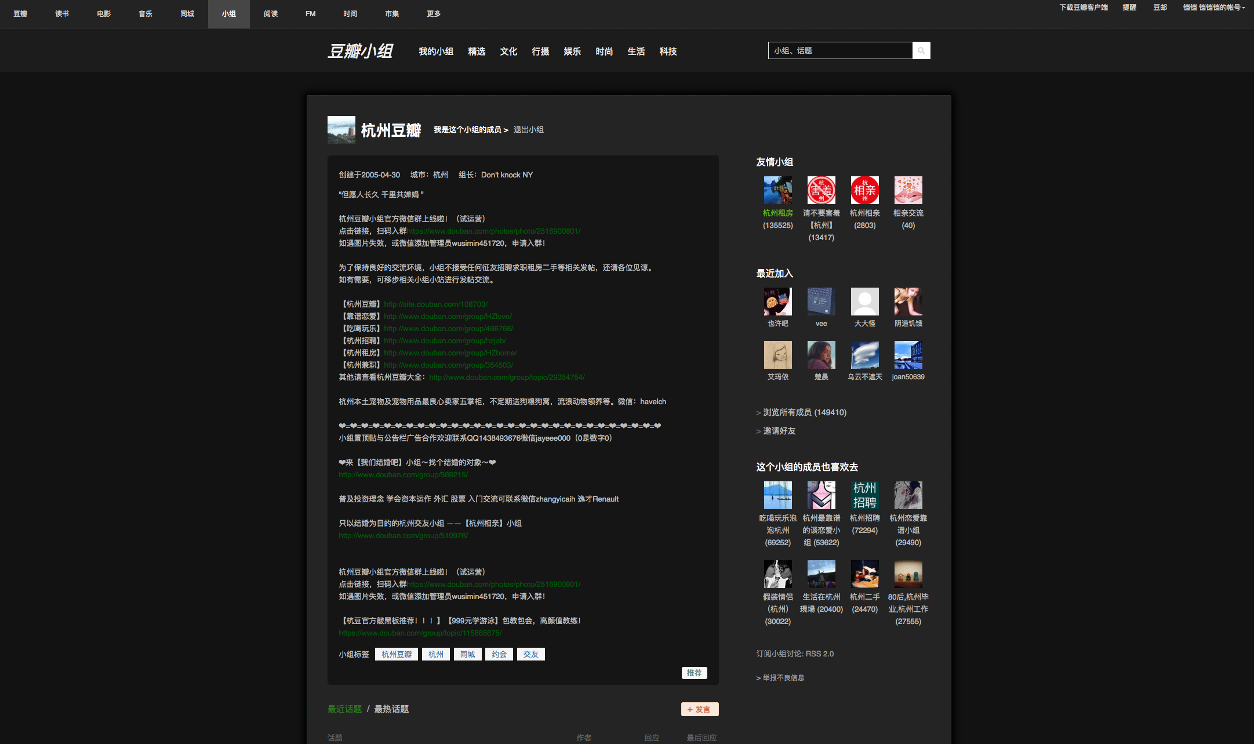The image size is (1254, 744).
Task: View member 楚晨 avatar
Action: click(822, 355)
